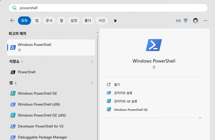Select Debuggable Package Manager result
This screenshot has width=215, height=140.
click(x=51, y=137)
